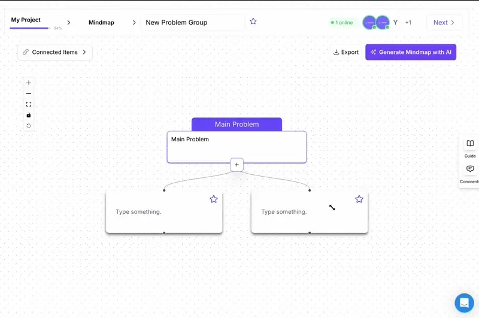Click Generate Mindmap with AI button
This screenshot has width=479, height=318.
coord(411,52)
